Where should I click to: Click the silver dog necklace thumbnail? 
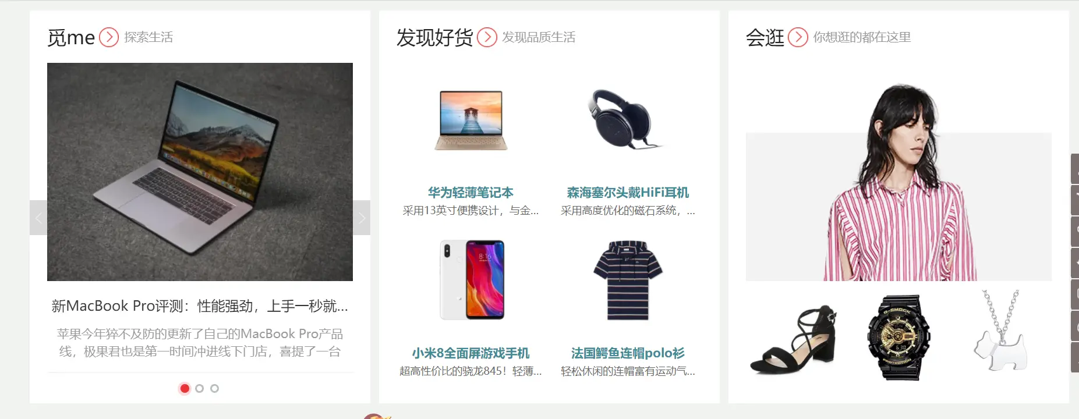tap(1000, 331)
